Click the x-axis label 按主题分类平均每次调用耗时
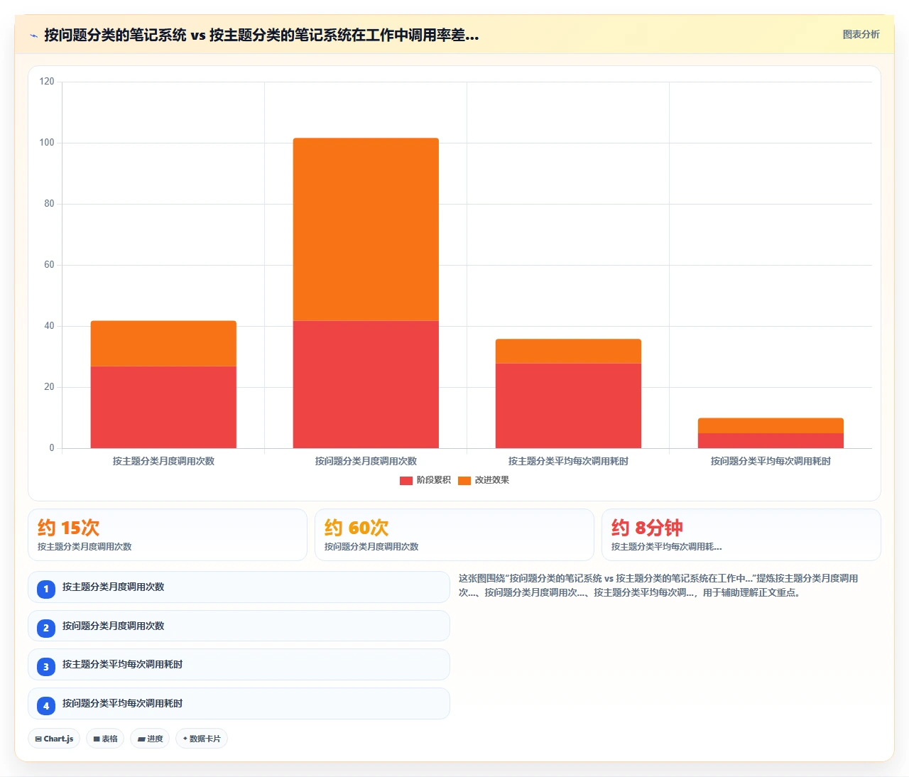This screenshot has height=777, width=909. click(568, 461)
